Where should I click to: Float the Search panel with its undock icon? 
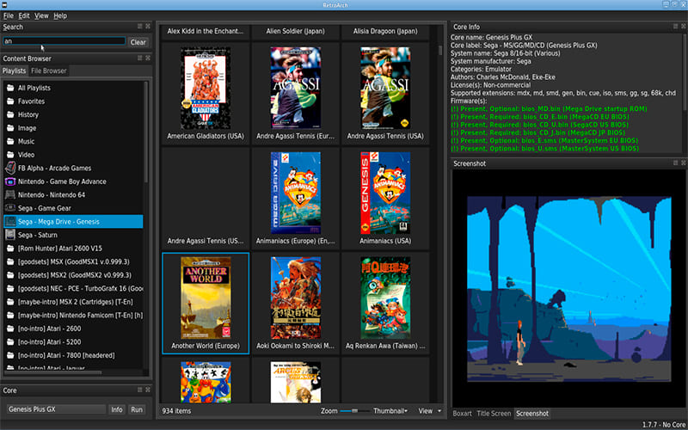140,27
